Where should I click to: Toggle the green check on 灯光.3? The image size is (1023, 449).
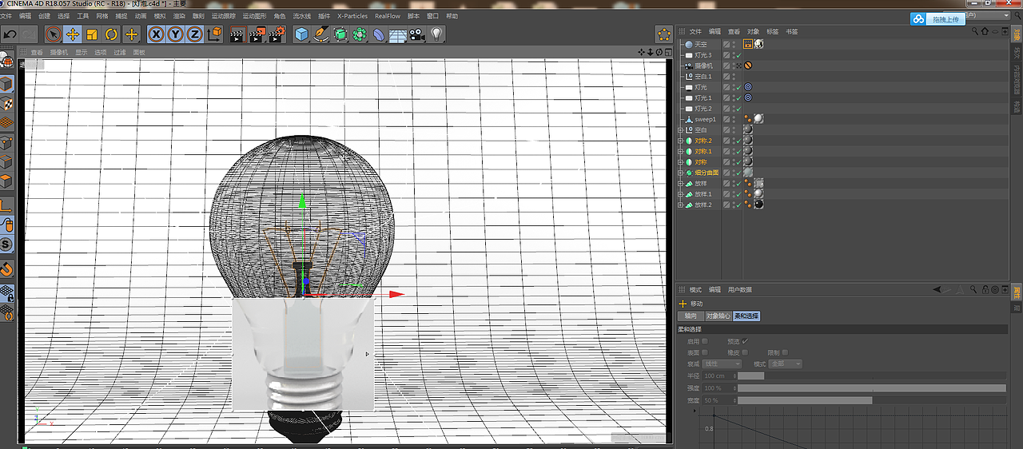(738, 55)
